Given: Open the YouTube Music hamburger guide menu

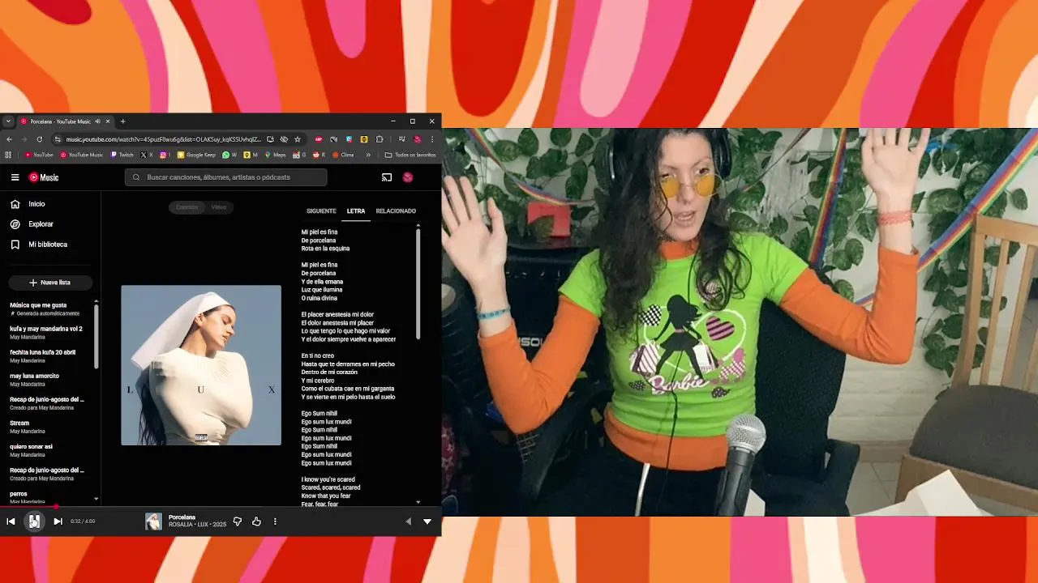Looking at the screenshot, I should pos(15,177).
